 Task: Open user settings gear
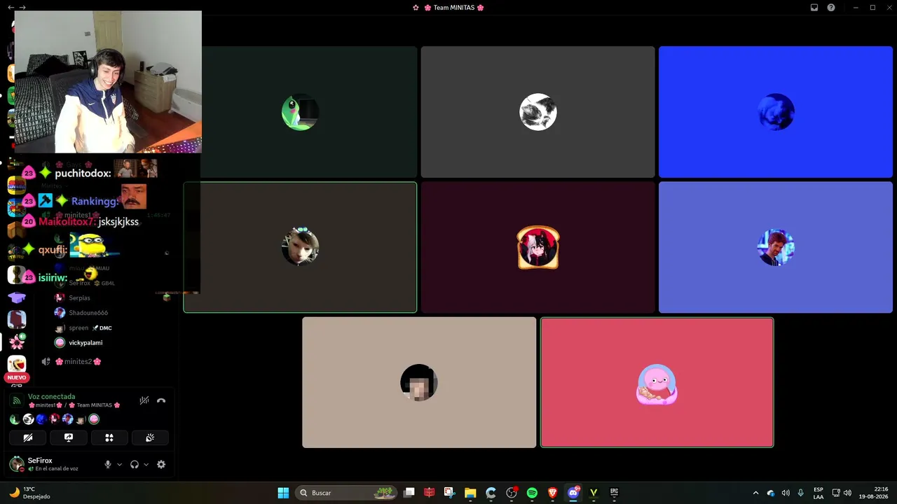coord(161,464)
